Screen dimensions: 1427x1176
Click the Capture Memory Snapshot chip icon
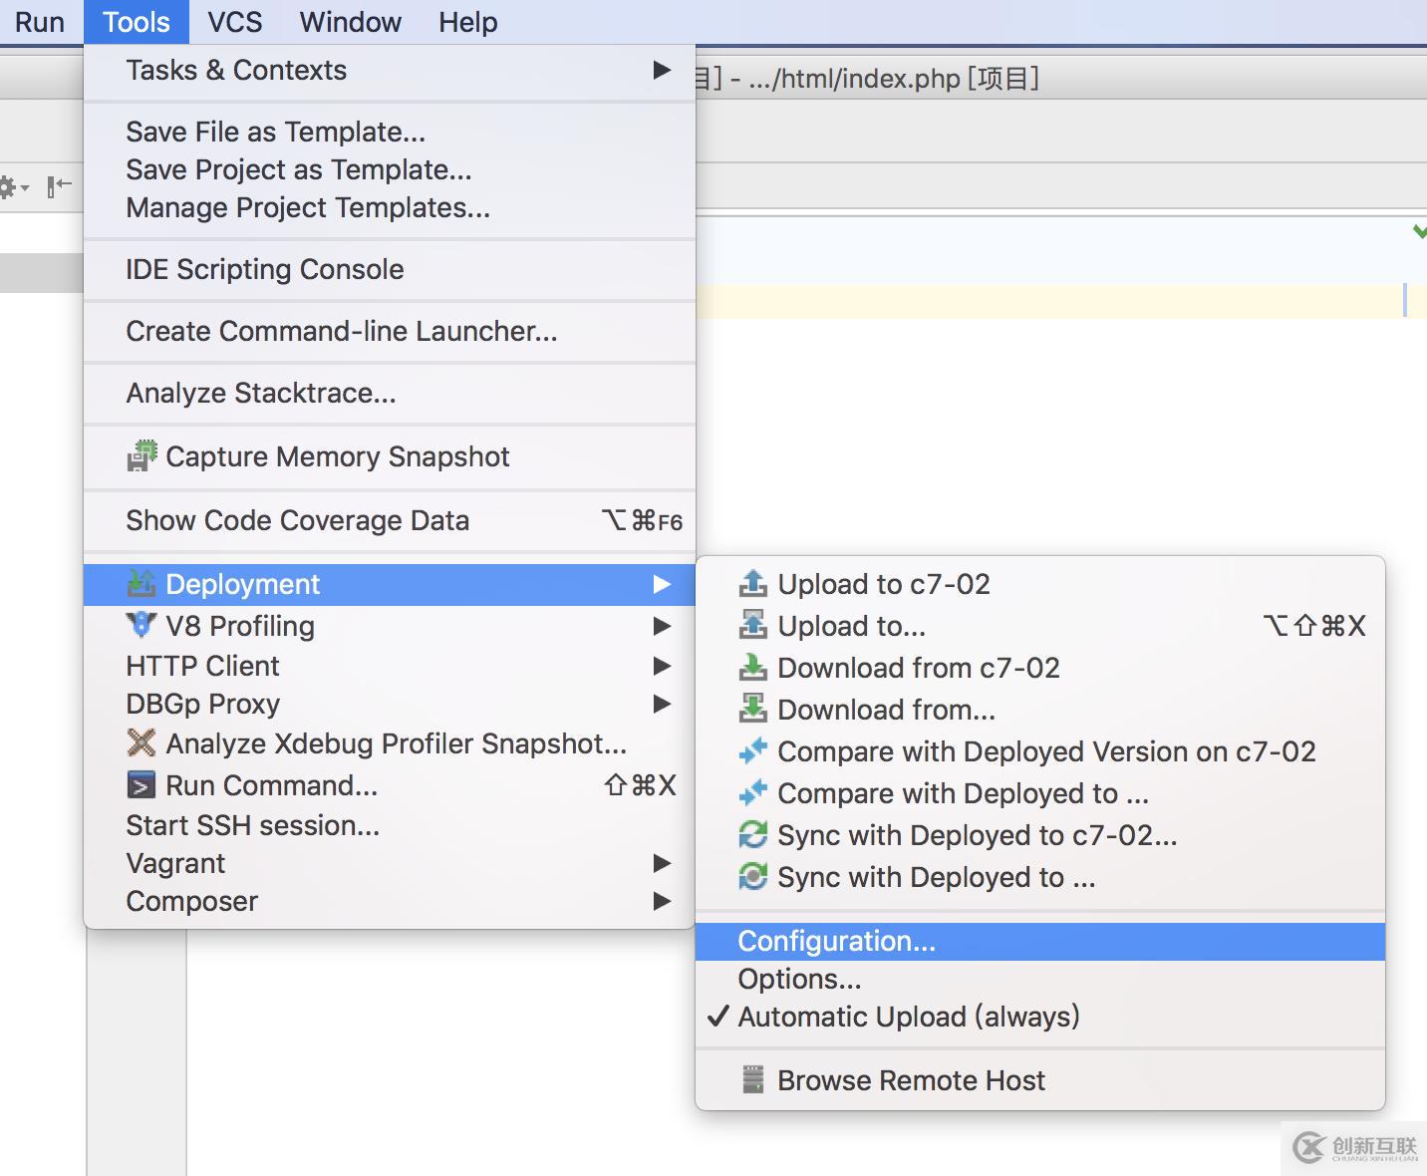coord(142,455)
